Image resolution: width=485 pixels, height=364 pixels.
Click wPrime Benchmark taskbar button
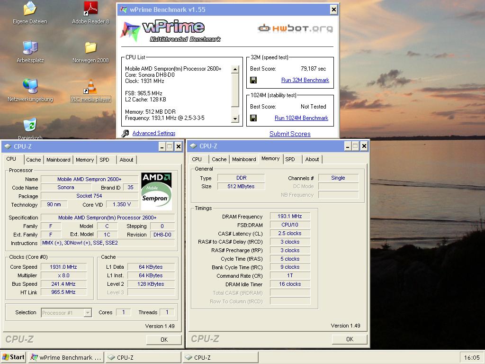pyautogui.click(x=66, y=357)
